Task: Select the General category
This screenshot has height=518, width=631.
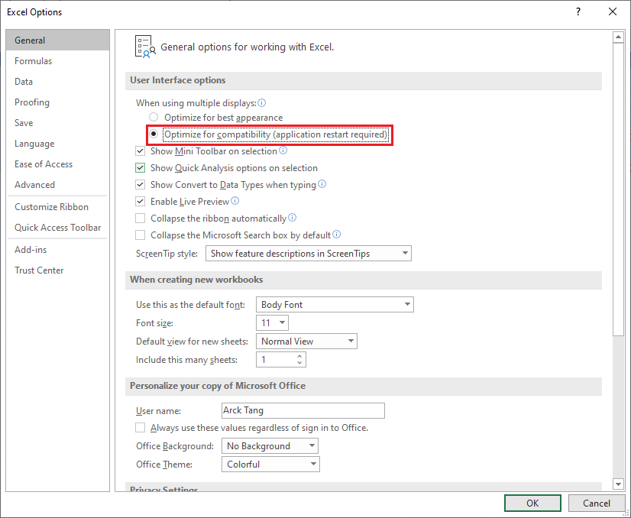Action: pos(57,40)
